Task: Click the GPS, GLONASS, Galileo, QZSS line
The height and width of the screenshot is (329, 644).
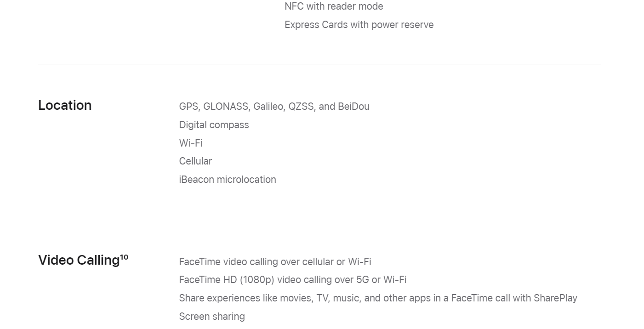Action: (274, 107)
